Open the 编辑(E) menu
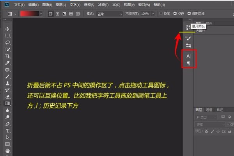The height and width of the screenshot is (156, 234). tap(34, 5)
